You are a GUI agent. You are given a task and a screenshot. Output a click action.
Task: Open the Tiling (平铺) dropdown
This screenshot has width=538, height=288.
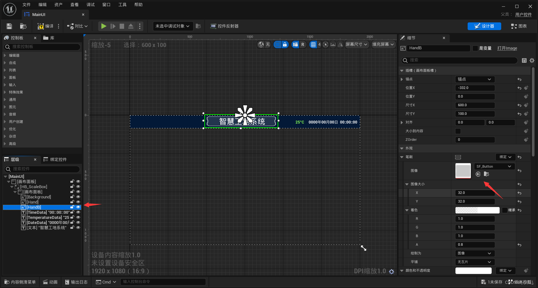click(x=475, y=262)
